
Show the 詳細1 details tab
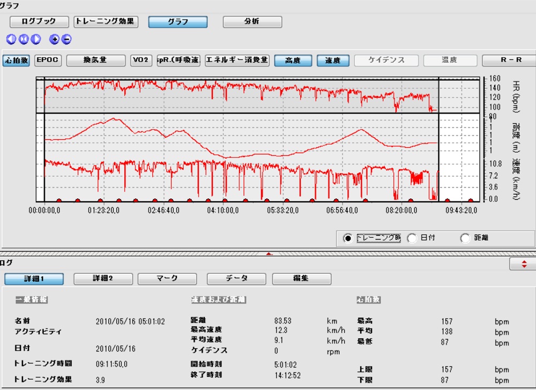tap(34, 279)
